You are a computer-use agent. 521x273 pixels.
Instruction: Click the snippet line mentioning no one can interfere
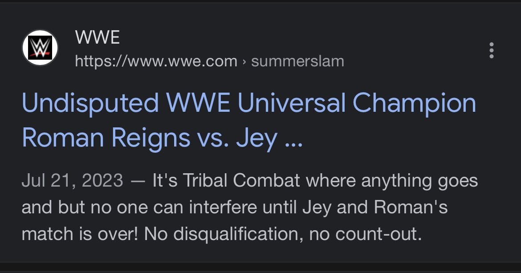(235, 208)
